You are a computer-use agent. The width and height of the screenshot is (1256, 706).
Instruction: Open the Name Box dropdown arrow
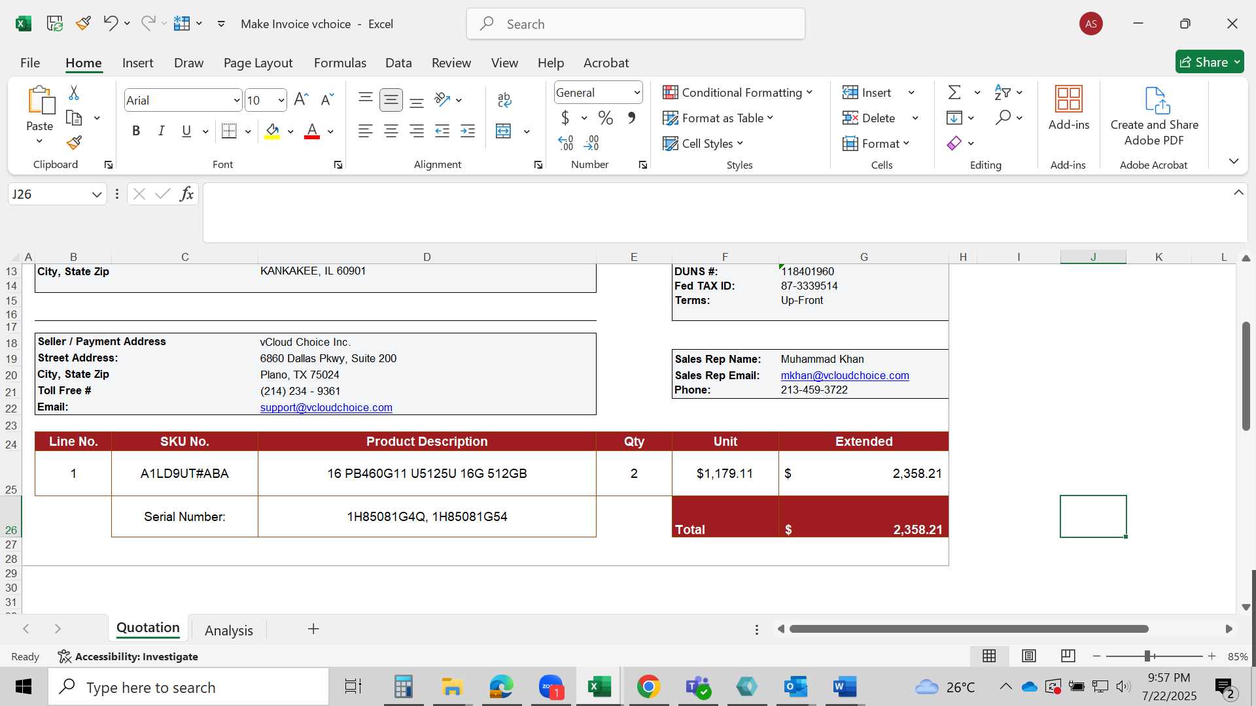(x=96, y=194)
